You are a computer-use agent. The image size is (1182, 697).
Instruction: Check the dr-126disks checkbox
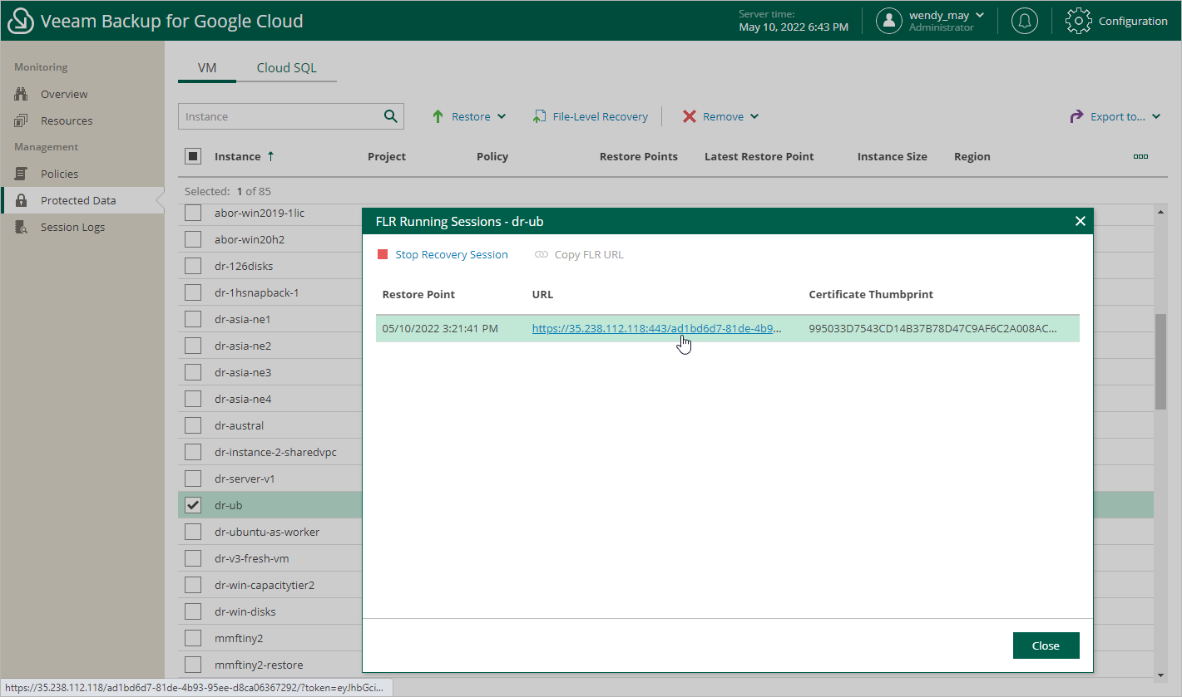[192, 266]
